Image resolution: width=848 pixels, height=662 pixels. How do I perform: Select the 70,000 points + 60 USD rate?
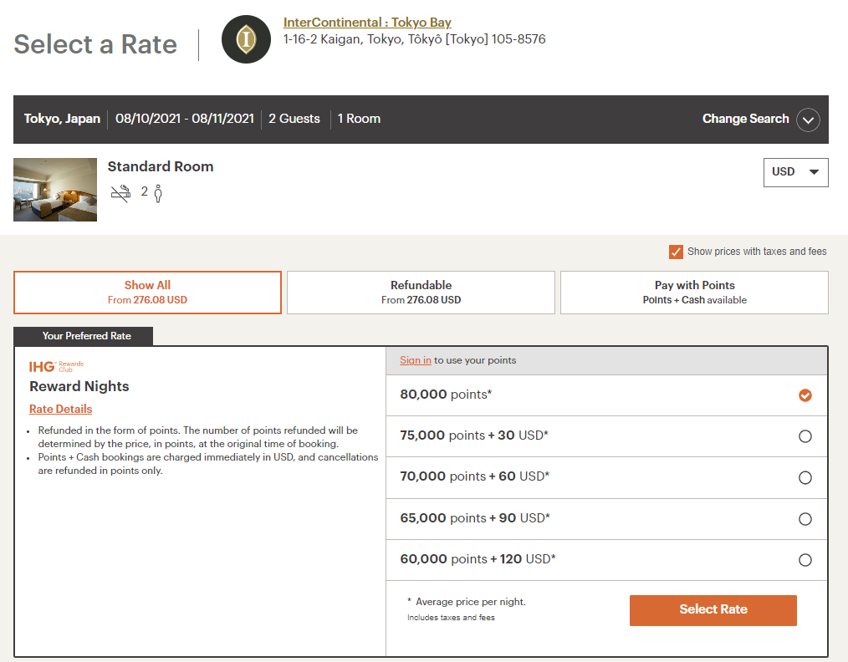[x=805, y=477]
